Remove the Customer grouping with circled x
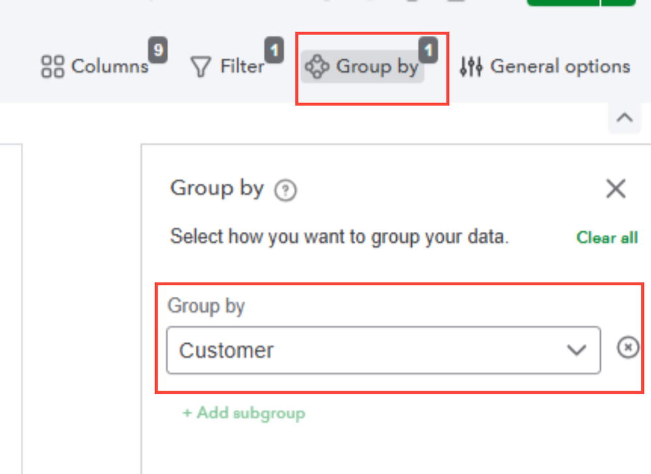The image size is (651, 474). tap(628, 349)
